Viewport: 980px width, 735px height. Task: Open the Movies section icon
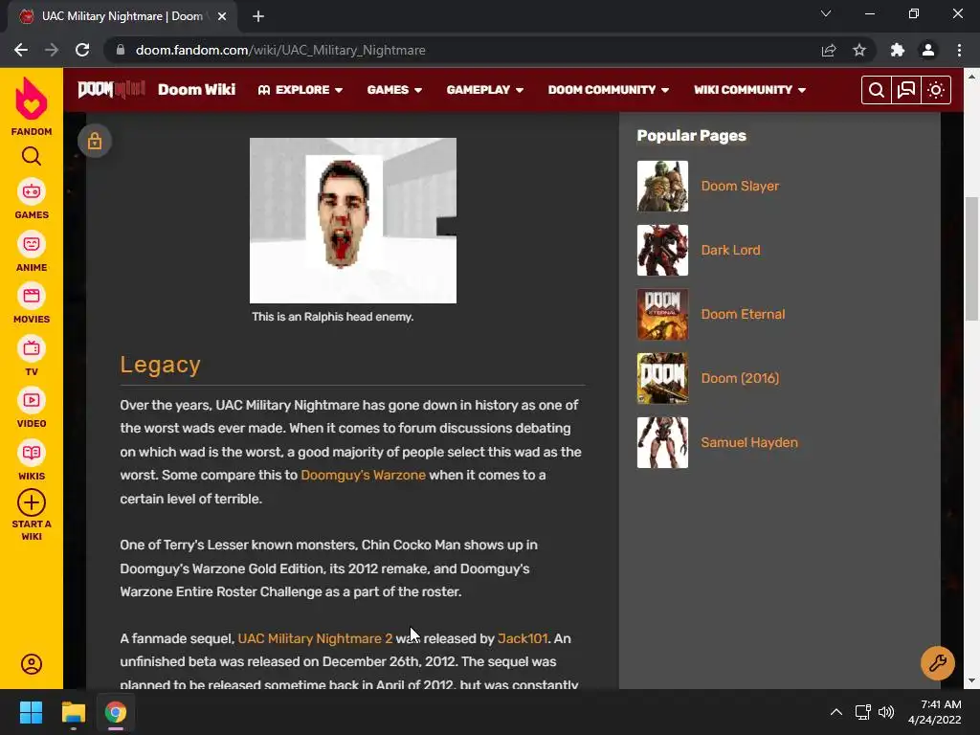[x=32, y=297]
